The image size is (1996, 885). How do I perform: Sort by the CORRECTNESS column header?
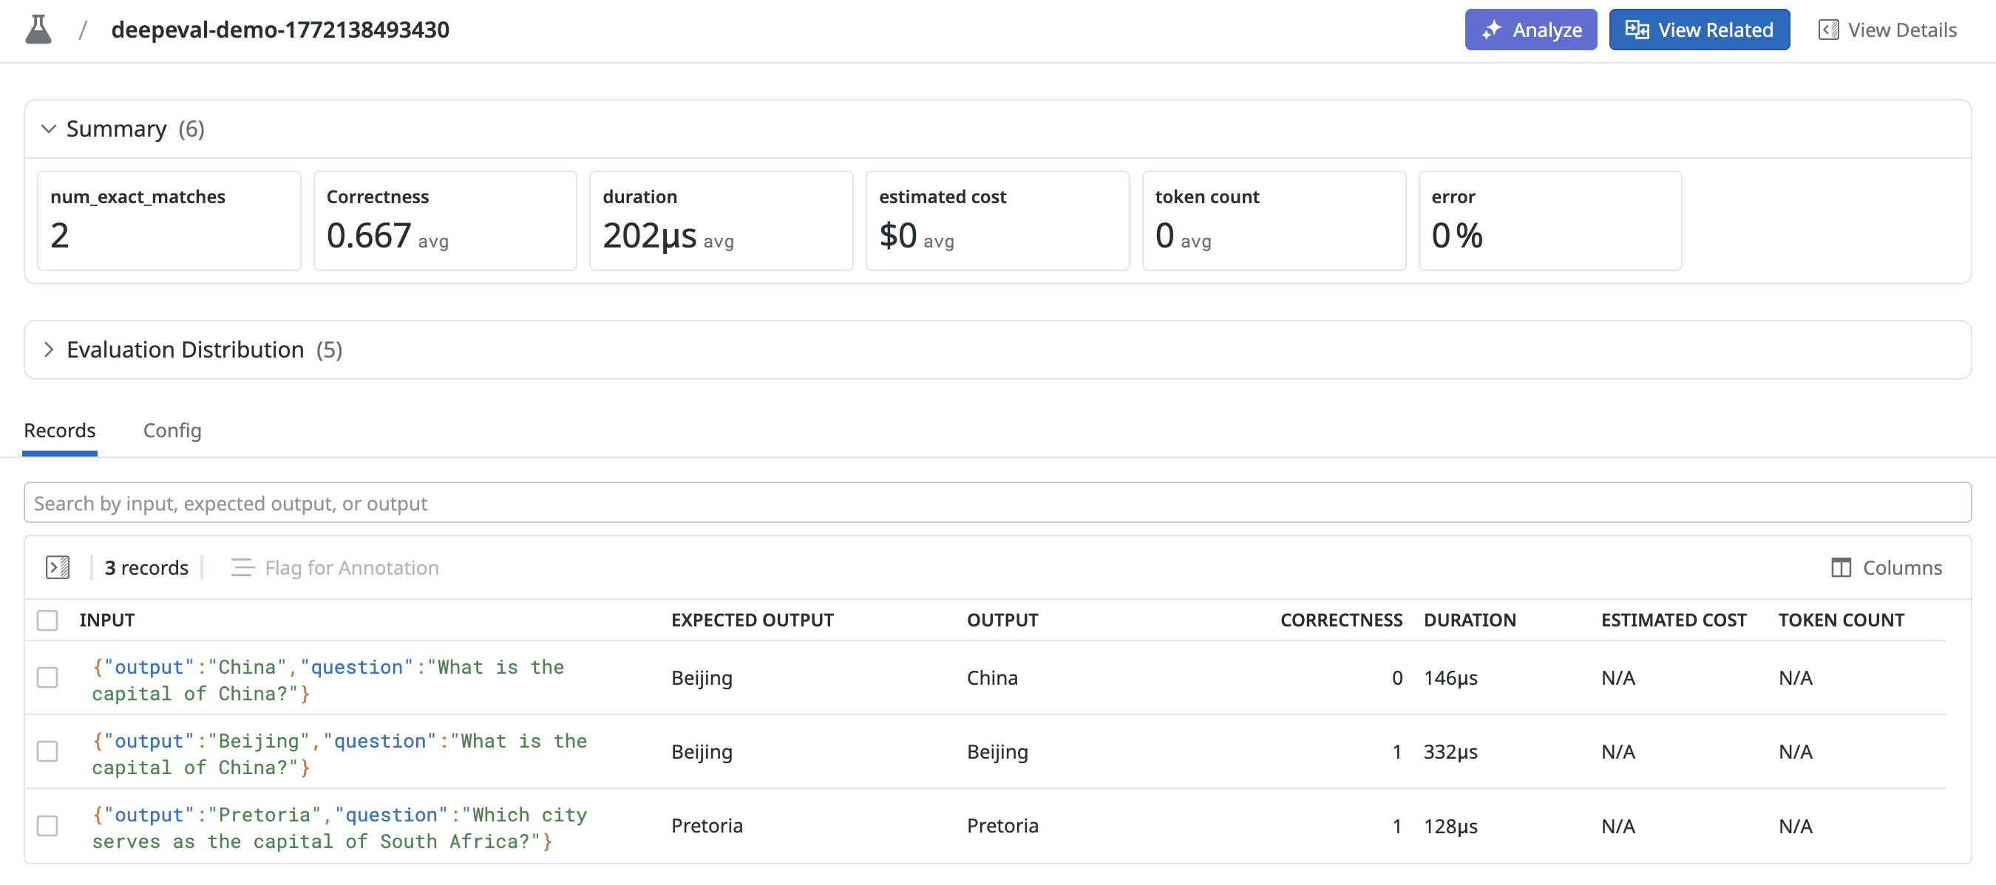pyautogui.click(x=1340, y=621)
